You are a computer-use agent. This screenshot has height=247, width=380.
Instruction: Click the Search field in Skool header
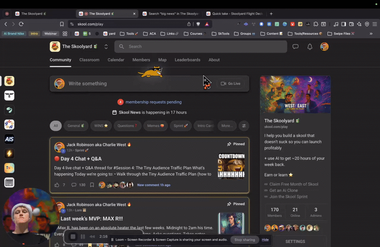(x=201, y=46)
